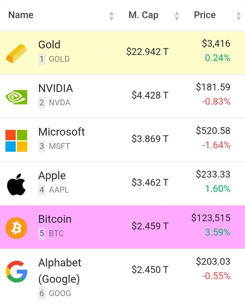Click the Google G logo
This screenshot has height=305, width=245.
(x=16, y=272)
